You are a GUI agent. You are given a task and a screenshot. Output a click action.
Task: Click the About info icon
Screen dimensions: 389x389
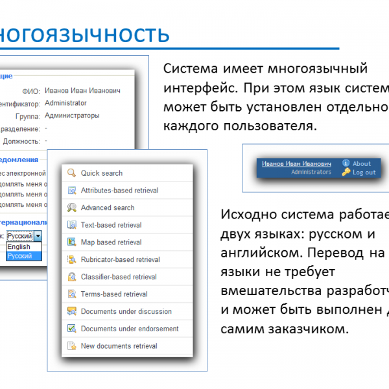click(346, 163)
